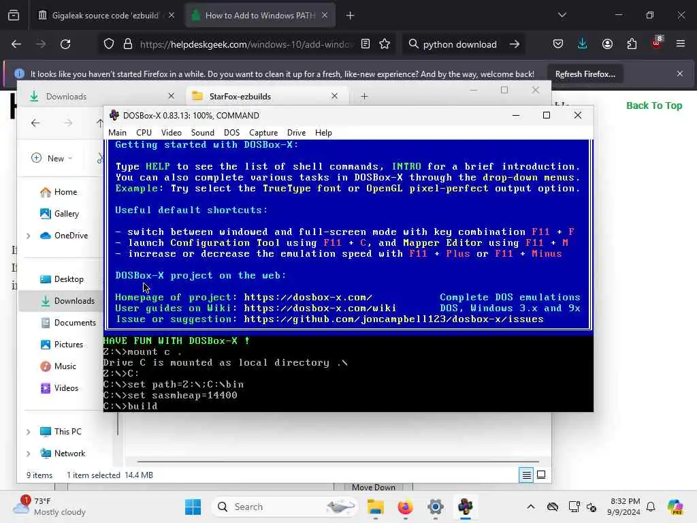697x523 pixels.
Task: Open Pocket save icon in Firefox toolbar
Action: point(558,44)
